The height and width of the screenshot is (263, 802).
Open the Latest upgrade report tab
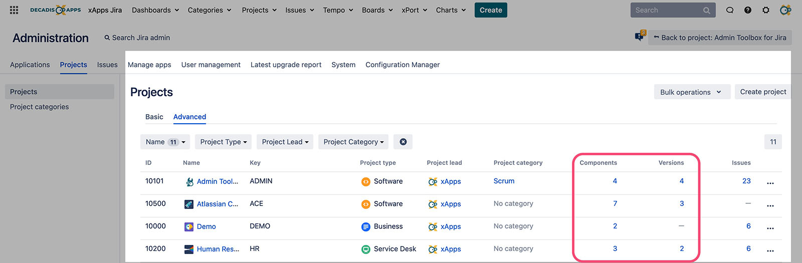click(x=286, y=65)
